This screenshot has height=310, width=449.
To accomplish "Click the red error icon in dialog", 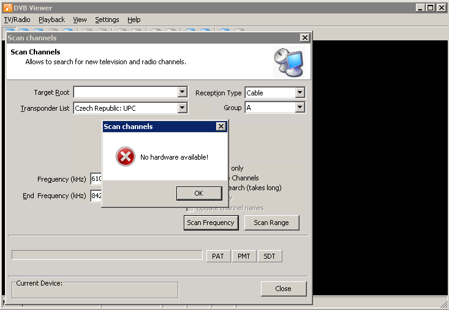I will (x=126, y=157).
